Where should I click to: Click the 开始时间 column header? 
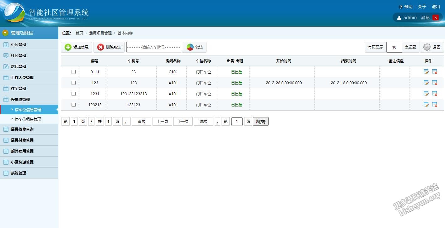tap(284, 61)
